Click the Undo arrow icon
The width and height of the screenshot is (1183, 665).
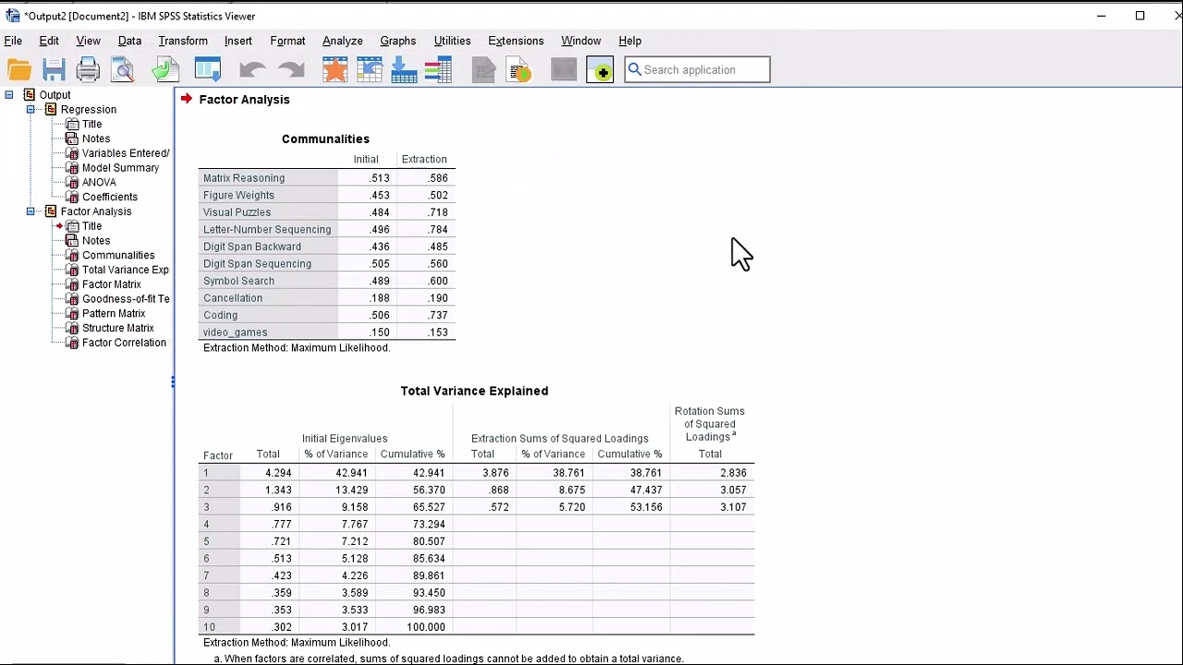pos(251,70)
